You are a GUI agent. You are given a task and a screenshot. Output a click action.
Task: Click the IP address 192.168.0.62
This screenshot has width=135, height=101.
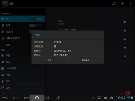pyautogui.click(x=61, y=55)
